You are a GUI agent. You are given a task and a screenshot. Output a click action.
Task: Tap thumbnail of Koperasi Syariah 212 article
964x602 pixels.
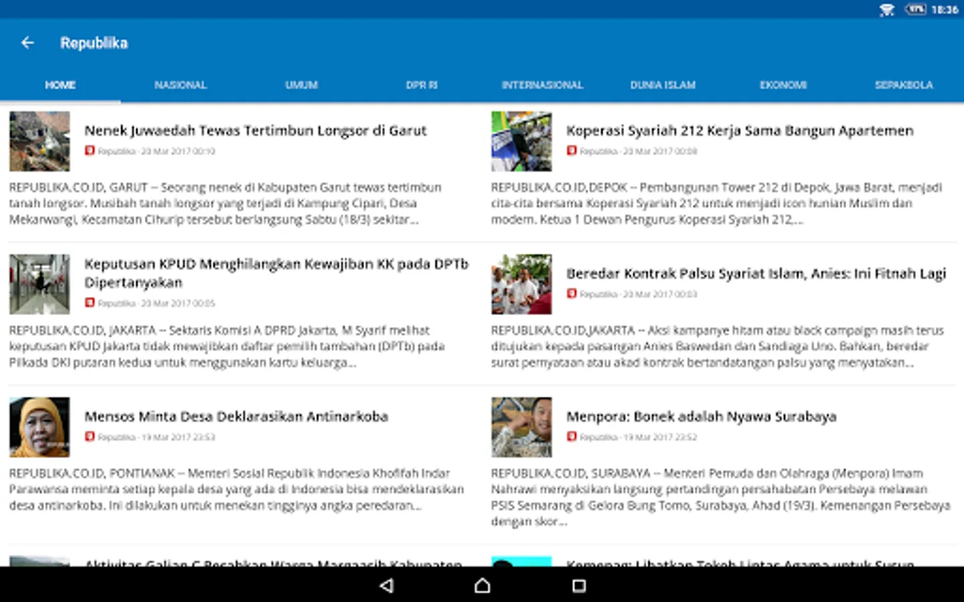521,141
